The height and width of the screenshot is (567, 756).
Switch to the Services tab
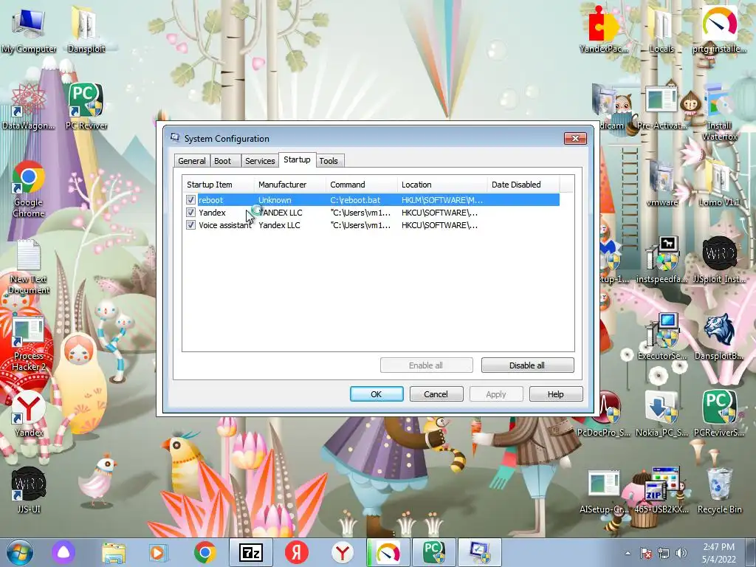(x=260, y=161)
